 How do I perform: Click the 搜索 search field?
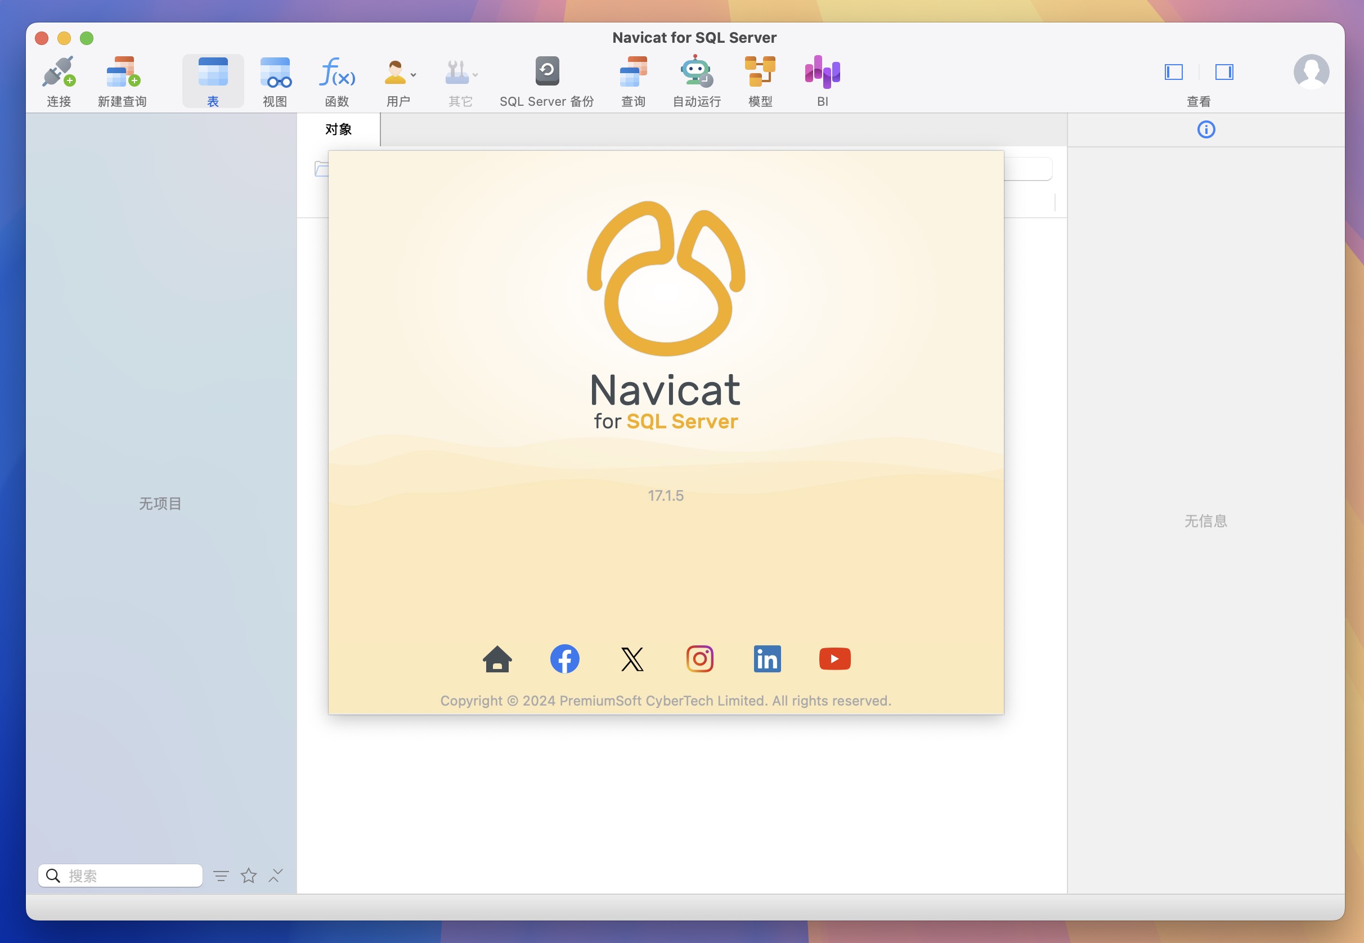coord(120,875)
